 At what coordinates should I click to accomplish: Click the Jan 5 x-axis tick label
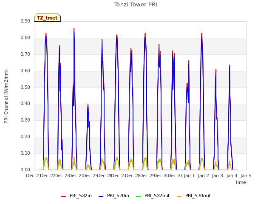[x=246, y=176]
